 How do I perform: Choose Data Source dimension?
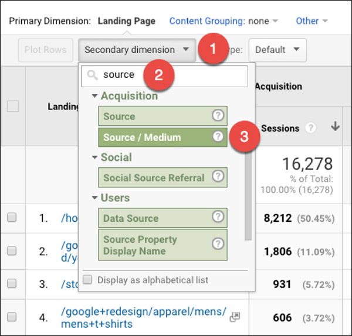(x=163, y=218)
